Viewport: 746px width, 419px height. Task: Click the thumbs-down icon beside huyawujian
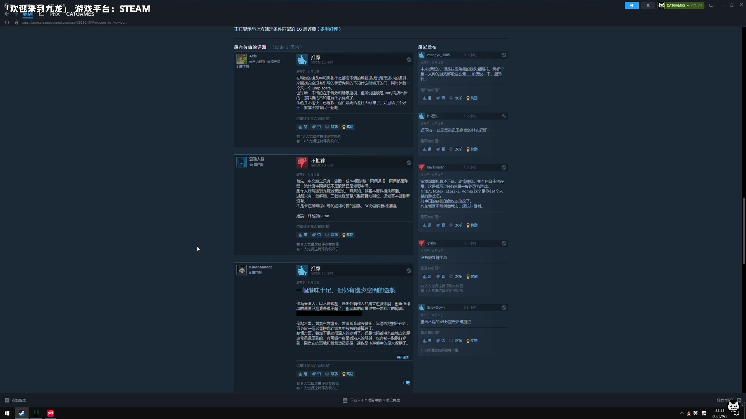click(x=422, y=167)
